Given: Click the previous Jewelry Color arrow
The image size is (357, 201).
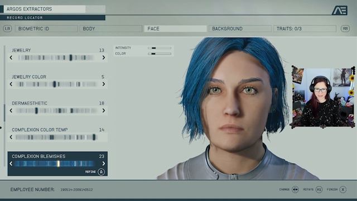Looking at the screenshot, I should (11, 84).
